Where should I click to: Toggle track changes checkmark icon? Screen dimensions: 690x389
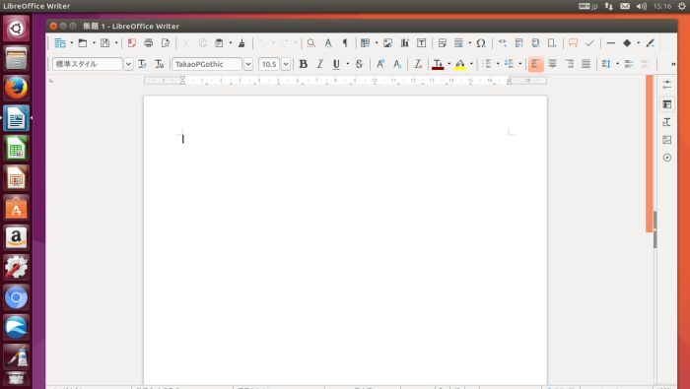point(590,43)
